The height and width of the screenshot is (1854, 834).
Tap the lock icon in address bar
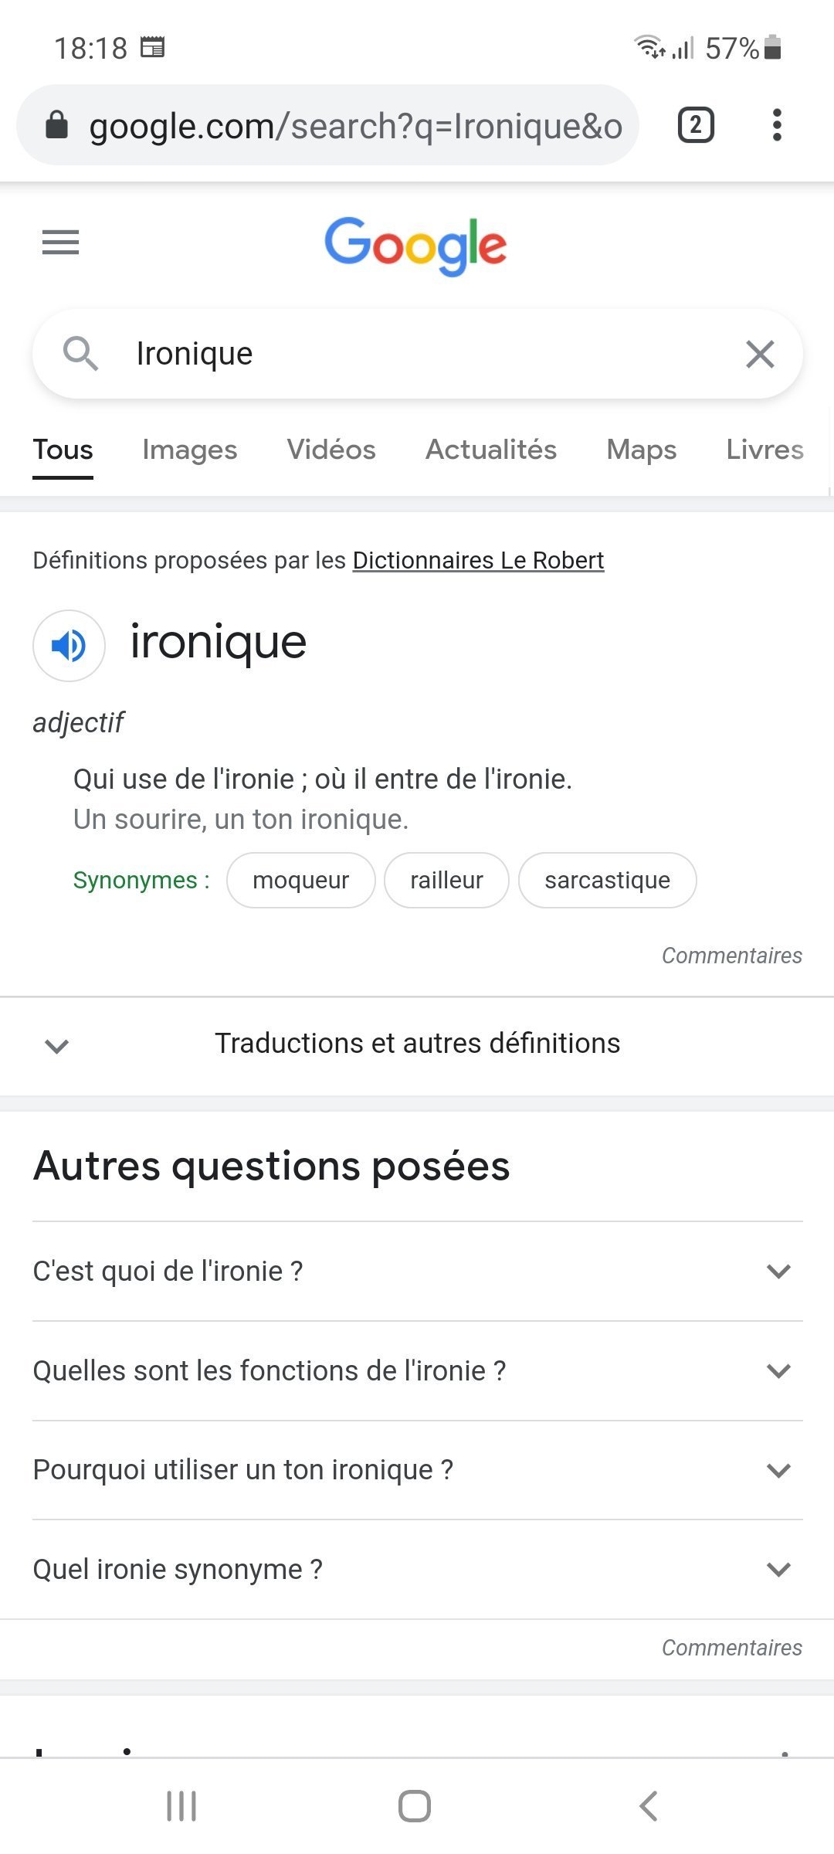(x=57, y=125)
